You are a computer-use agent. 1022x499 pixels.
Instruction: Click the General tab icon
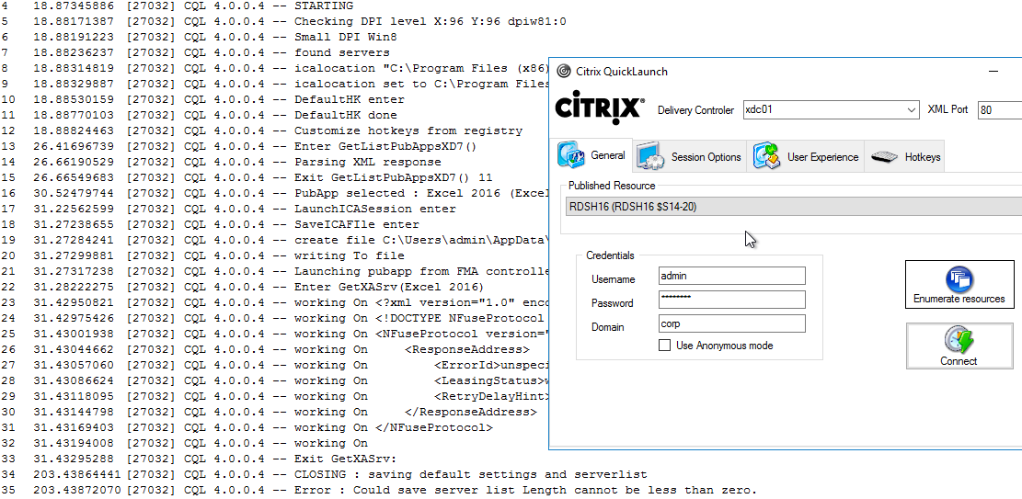[571, 155]
